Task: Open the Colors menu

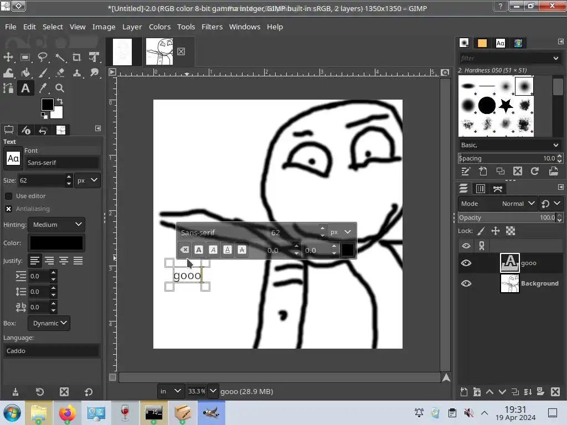Action: click(159, 27)
